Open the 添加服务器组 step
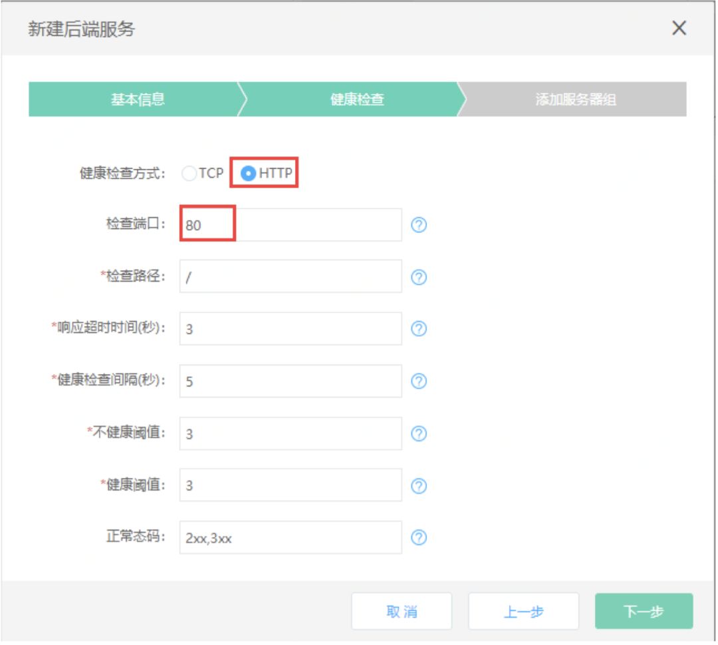This screenshot has height=645, width=718. pos(574,99)
